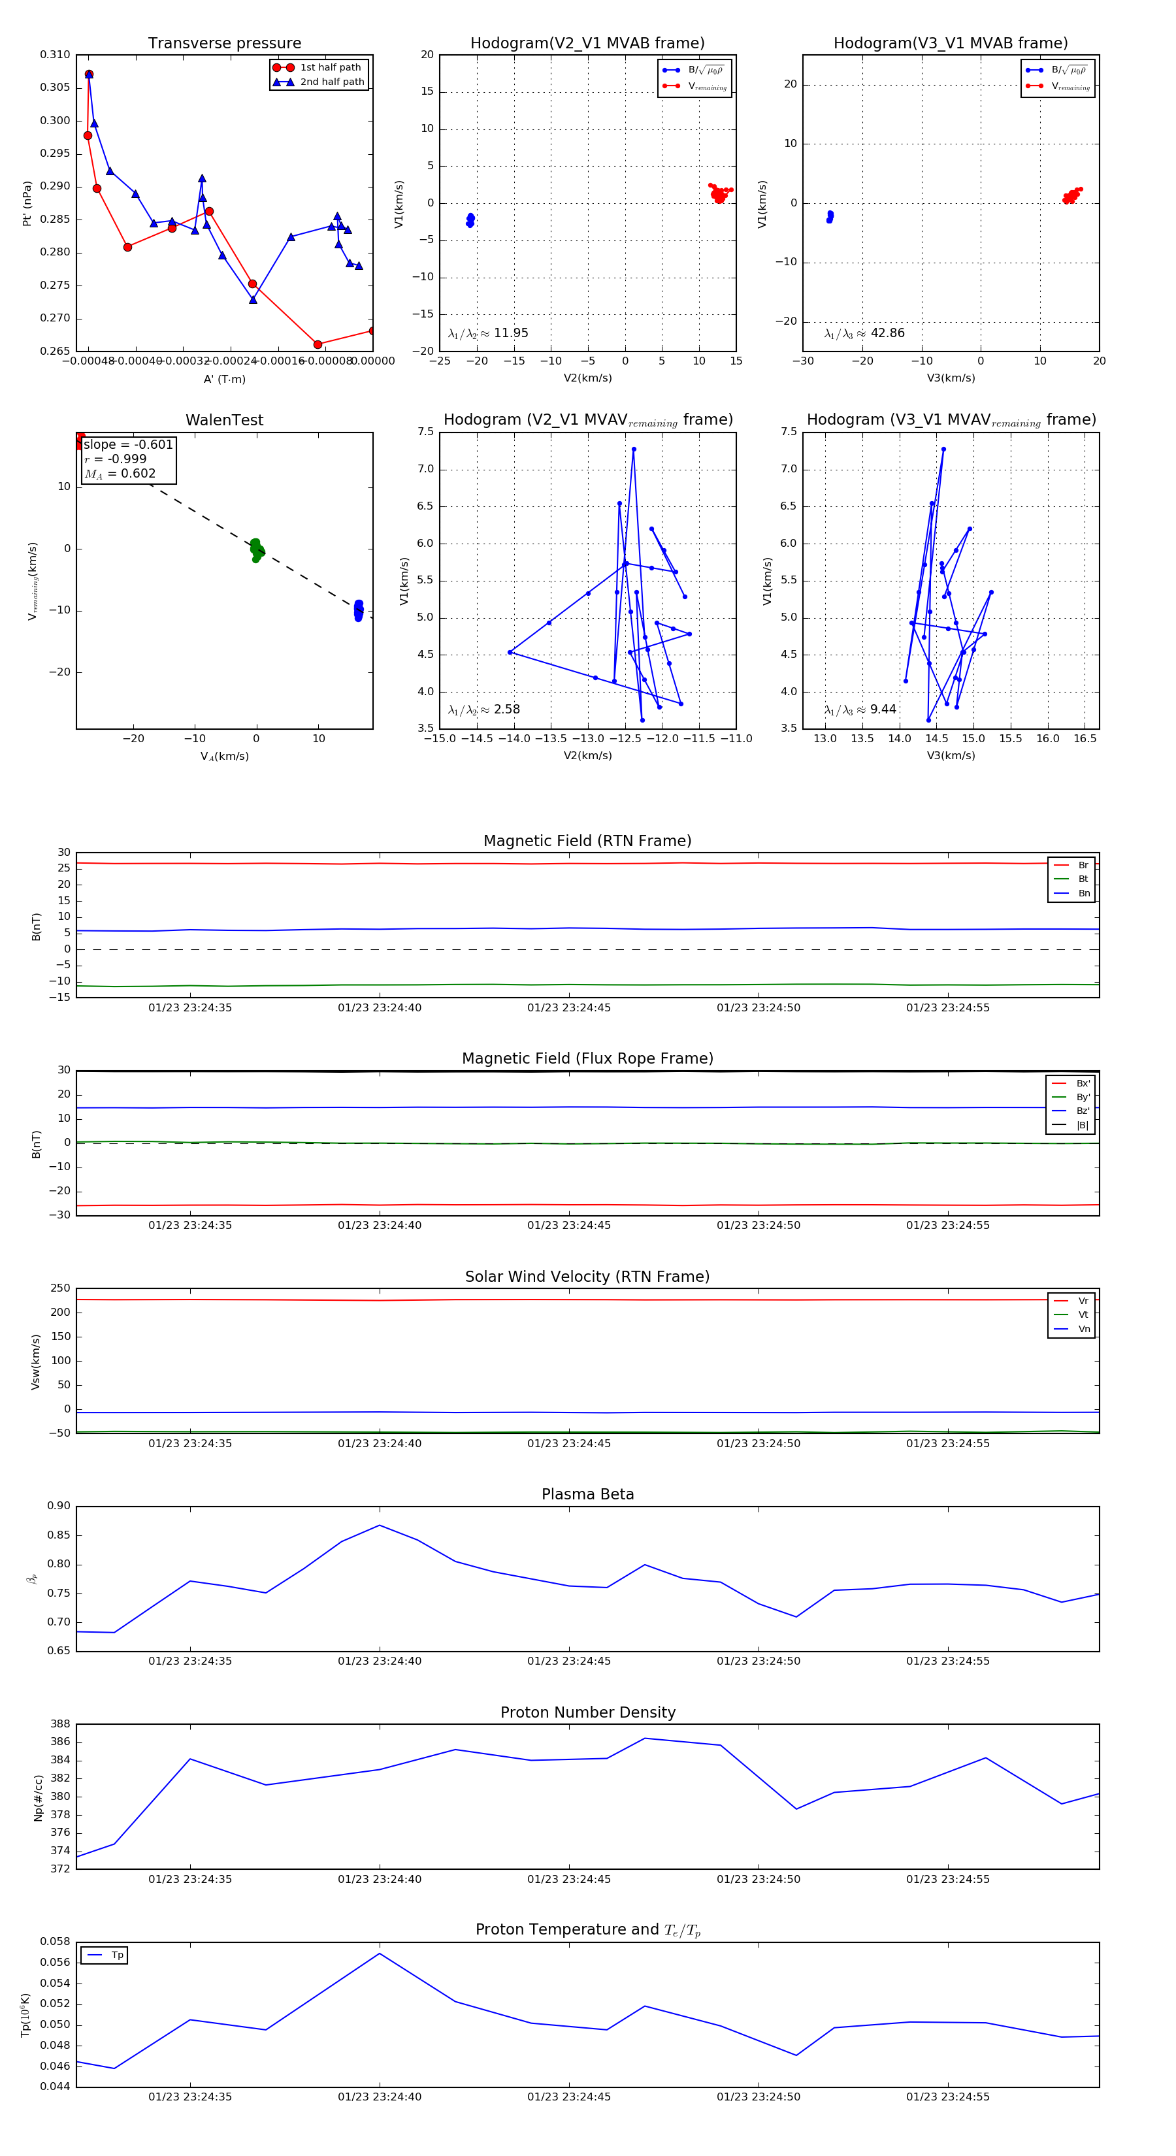This screenshot has width=1176, height=2156.
Task: Click '01/23 23:24:35' tick under Plasma Beta plot
Action: click(190, 1661)
